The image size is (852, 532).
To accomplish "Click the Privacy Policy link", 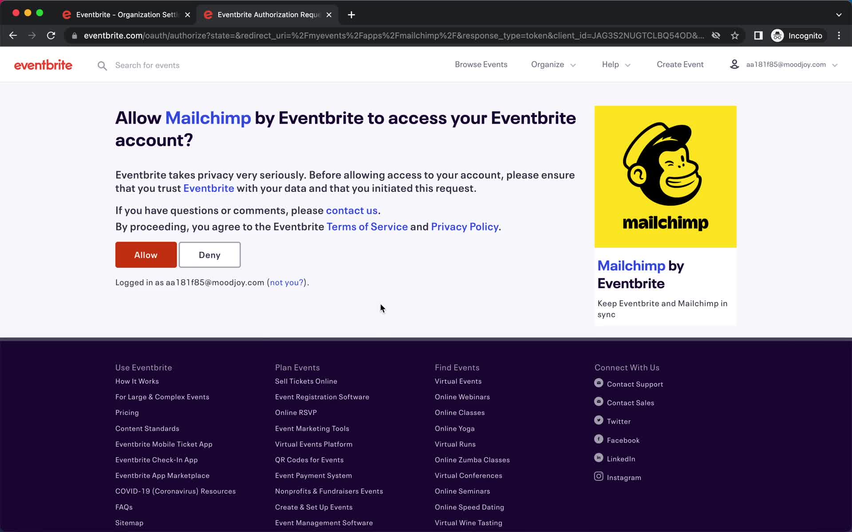I will coord(464,226).
